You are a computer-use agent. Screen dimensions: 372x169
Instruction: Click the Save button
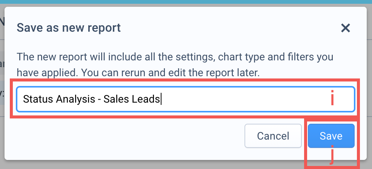[331, 136]
